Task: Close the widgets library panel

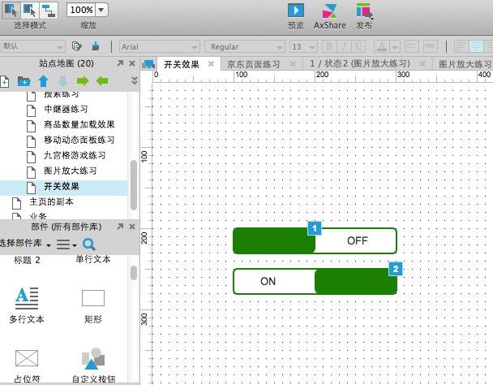Action: 132,227
